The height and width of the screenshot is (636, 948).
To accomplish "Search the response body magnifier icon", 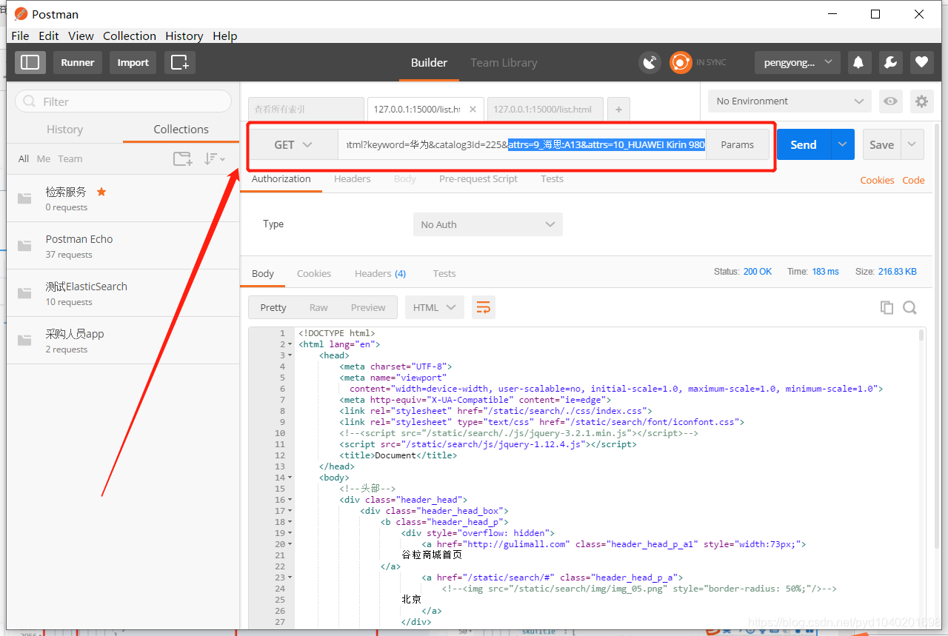I will [909, 307].
